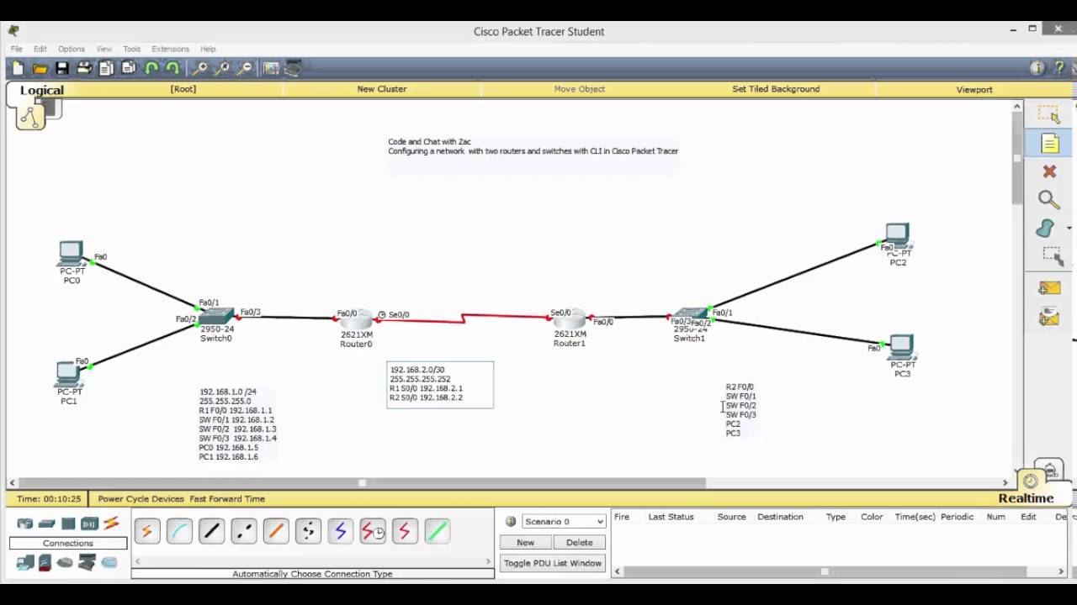Image resolution: width=1077 pixels, height=605 pixels.
Task: Open the Options menu
Action: pyautogui.click(x=71, y=49)
